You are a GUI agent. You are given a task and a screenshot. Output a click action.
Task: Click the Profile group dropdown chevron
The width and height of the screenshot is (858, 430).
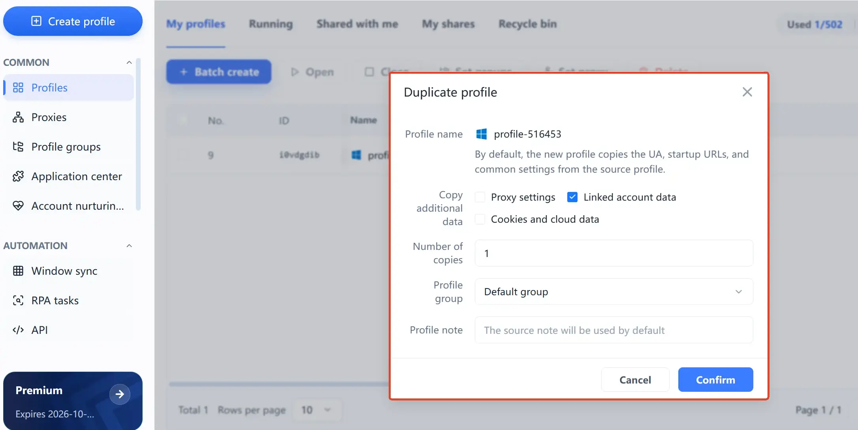(738, 292)
